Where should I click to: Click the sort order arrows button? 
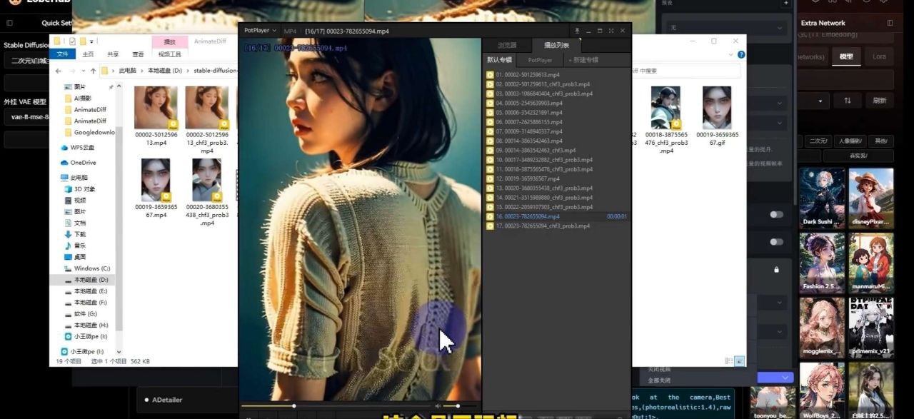click(848, 101)
